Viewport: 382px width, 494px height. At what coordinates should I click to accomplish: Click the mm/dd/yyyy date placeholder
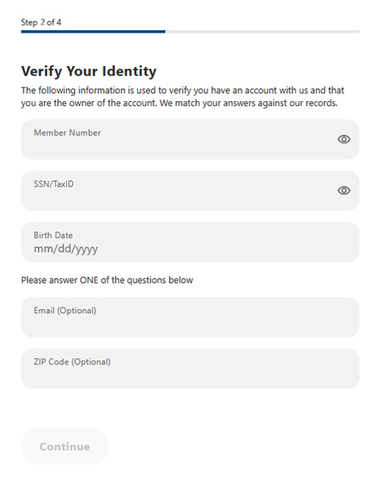pyautogui.click(x=65, y=249)
